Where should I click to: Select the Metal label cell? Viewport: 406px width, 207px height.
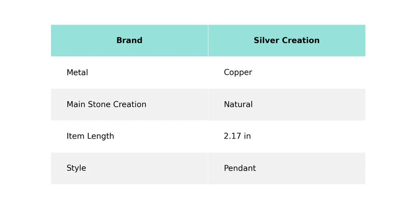click(77, 73)
